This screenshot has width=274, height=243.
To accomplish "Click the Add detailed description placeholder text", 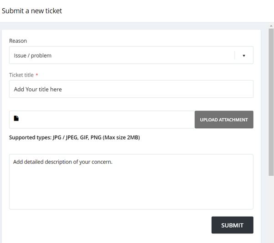I will (63, 162).
